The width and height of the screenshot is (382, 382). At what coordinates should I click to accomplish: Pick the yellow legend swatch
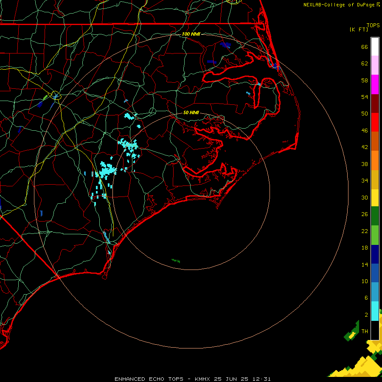point(375,198)
